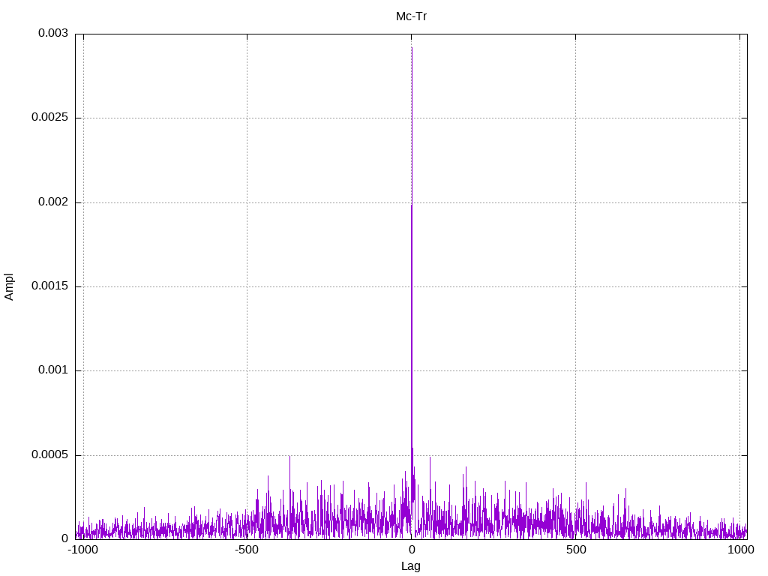Screen dimensions: 768x576
Task: Click the x-axis tick label 500
Action: click(576, 550)
